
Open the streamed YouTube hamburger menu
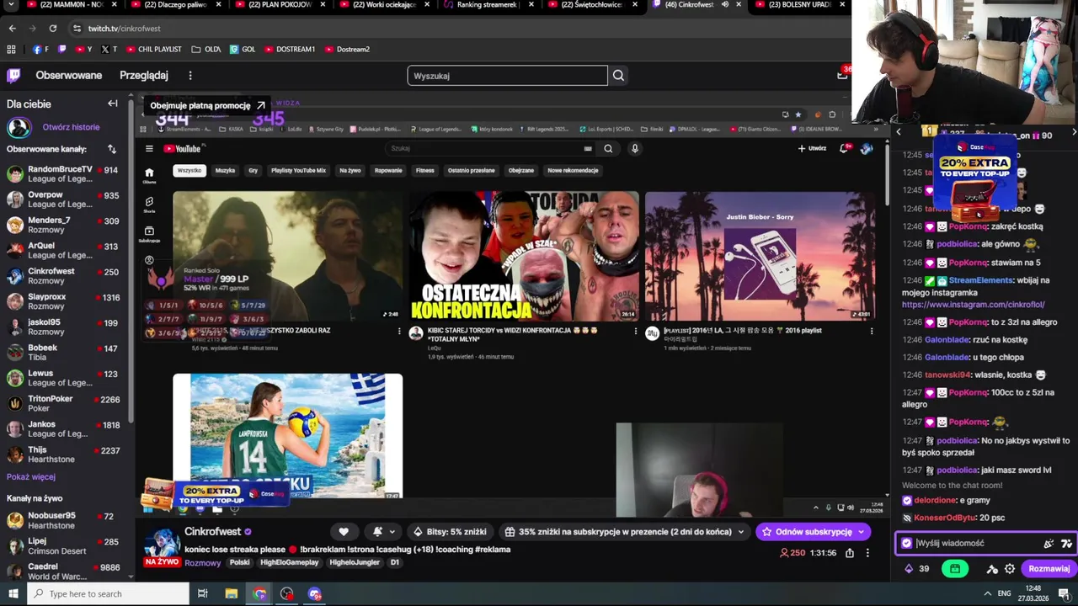pyautogui.click(x=149, y=149)
